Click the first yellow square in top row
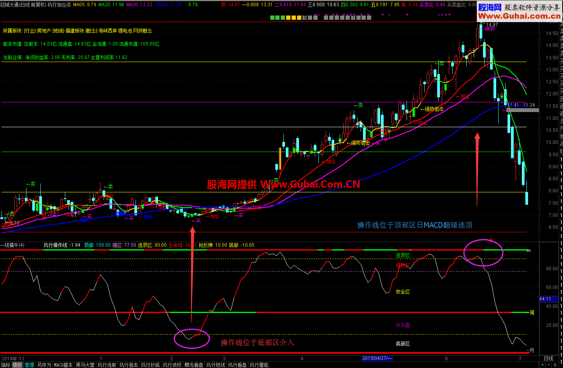This screenshot has height=368, width=563. pyautogui.click(x=288, y=17)
